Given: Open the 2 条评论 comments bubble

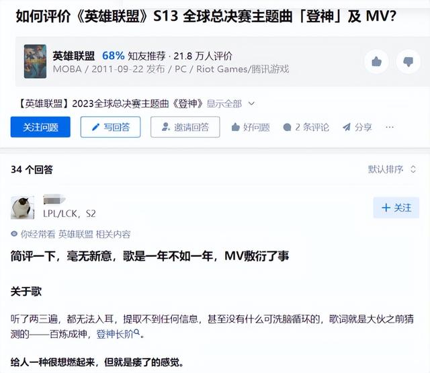Looking at the screenshot, I should [x=287, y=127].
